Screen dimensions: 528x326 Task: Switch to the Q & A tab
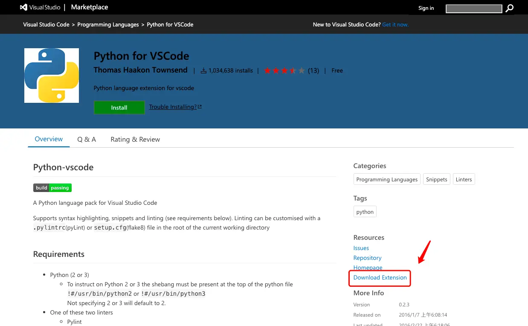coord(87,140)
